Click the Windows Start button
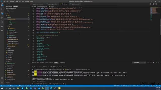 click(2, 88)
